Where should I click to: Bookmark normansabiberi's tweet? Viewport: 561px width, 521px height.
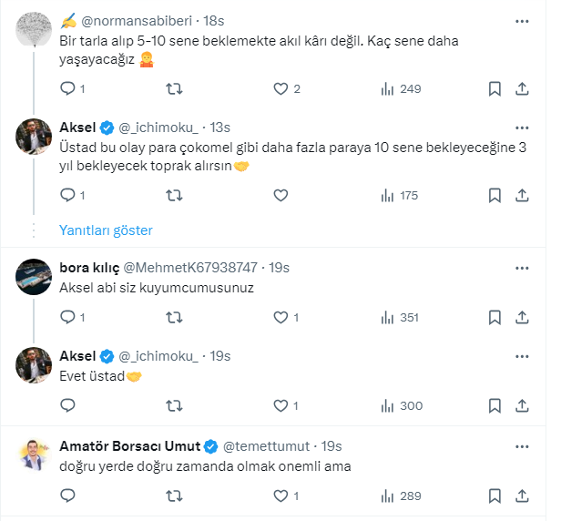click(x=495, y=89)
